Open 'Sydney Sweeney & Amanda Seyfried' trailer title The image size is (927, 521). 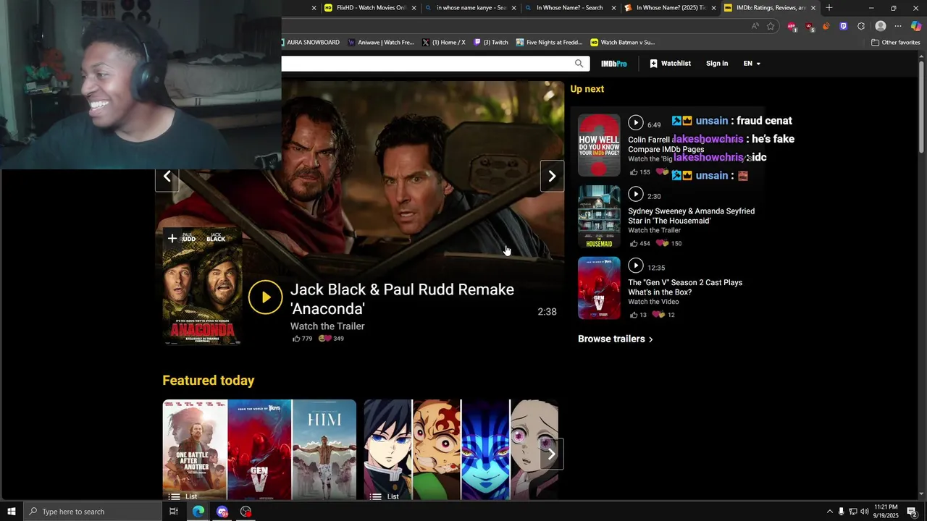pyautogui.click(x=691, y=216)
